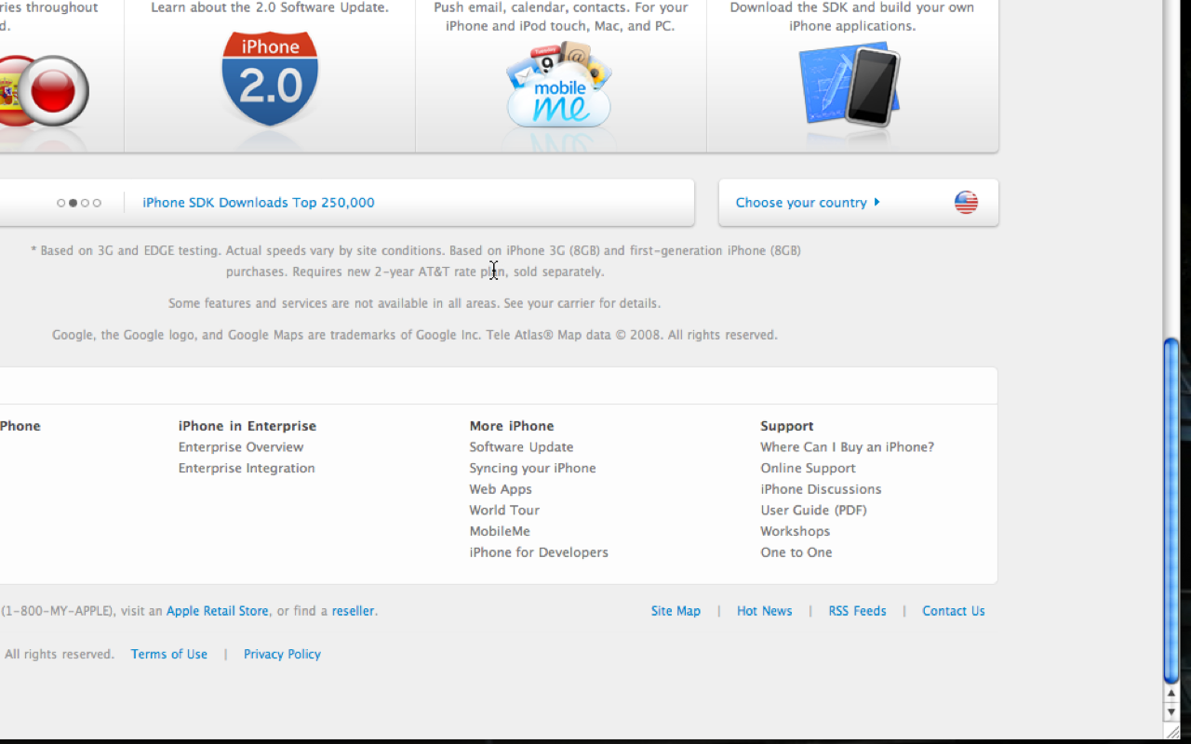Open Syncing your iPhone link

[532, 468]
